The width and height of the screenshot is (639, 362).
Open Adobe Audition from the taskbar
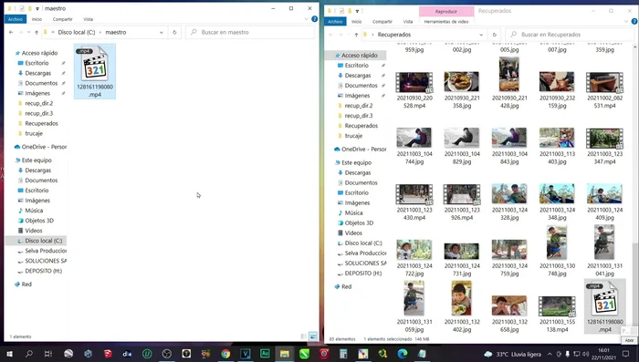pyautogui.click(x=265, y=354)
